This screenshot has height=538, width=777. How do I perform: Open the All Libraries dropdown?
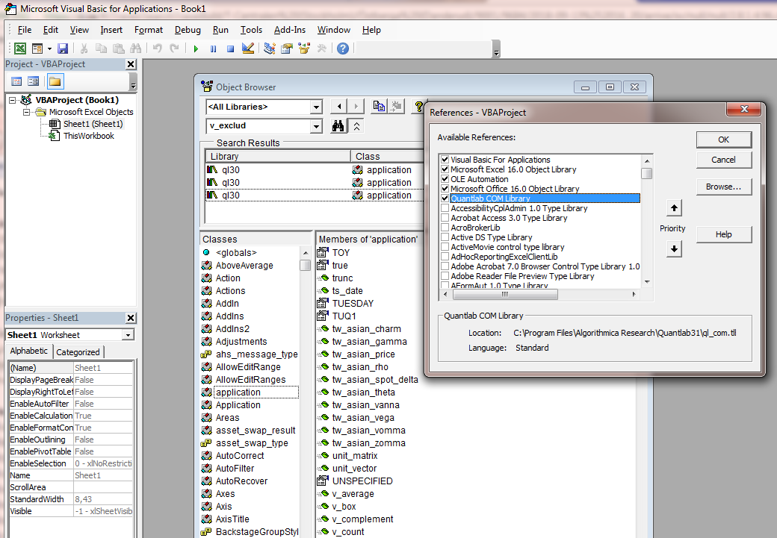(x=316, y=107)
